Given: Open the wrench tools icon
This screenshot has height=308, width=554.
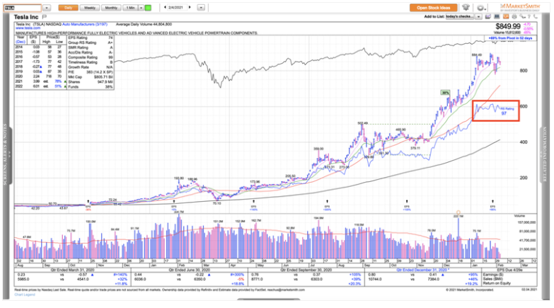Looking at the screenshot, I should [522, 16].
